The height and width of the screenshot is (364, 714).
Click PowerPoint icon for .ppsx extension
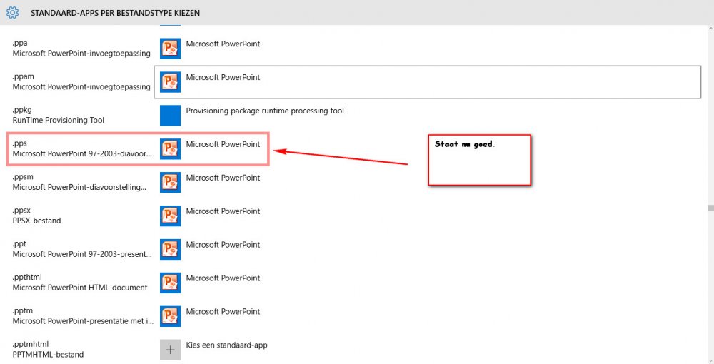pos(170,216)
